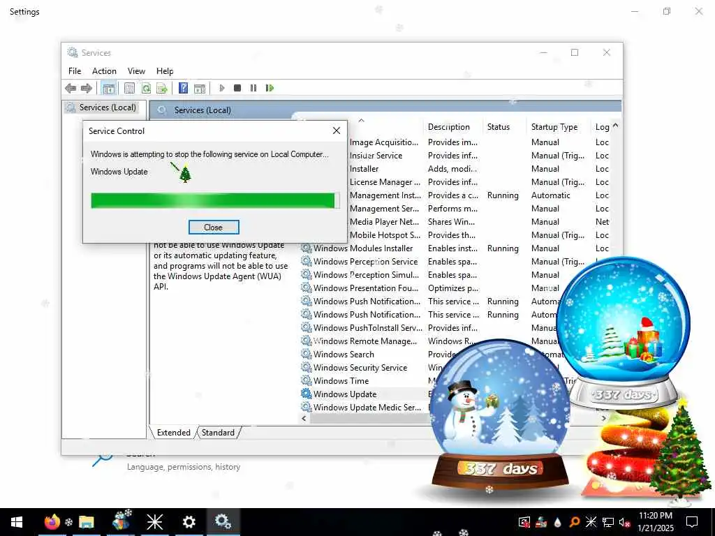Open the notification center icon
715x536 pixels.
(x=692, y=522)
